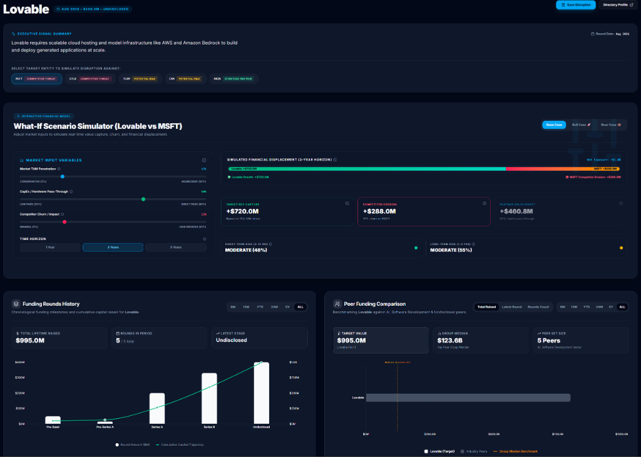Open the Directory Profile link

(618, 5)
